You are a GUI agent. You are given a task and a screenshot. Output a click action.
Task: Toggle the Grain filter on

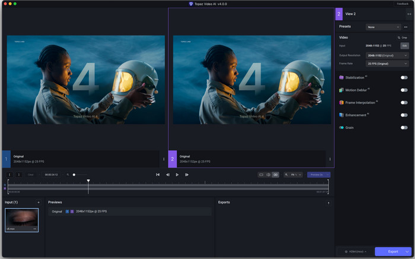click(404, 127)
